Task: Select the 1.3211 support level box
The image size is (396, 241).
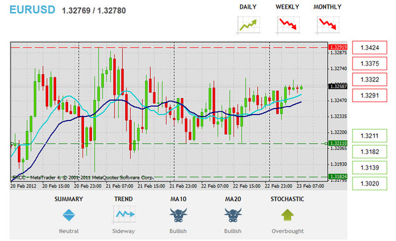Action: tap(370, 136)
